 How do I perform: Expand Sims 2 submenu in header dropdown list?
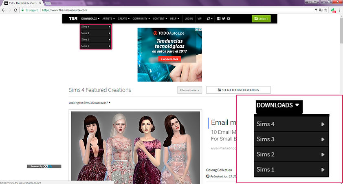[x=96, y=40]
